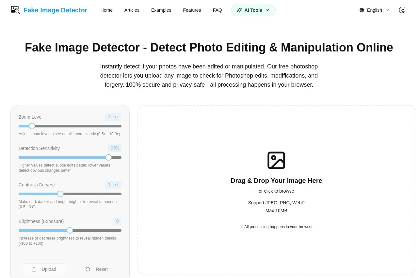Open the FAQ section
The width and height of the screenshot is (418, 278).
coord(217,10)
